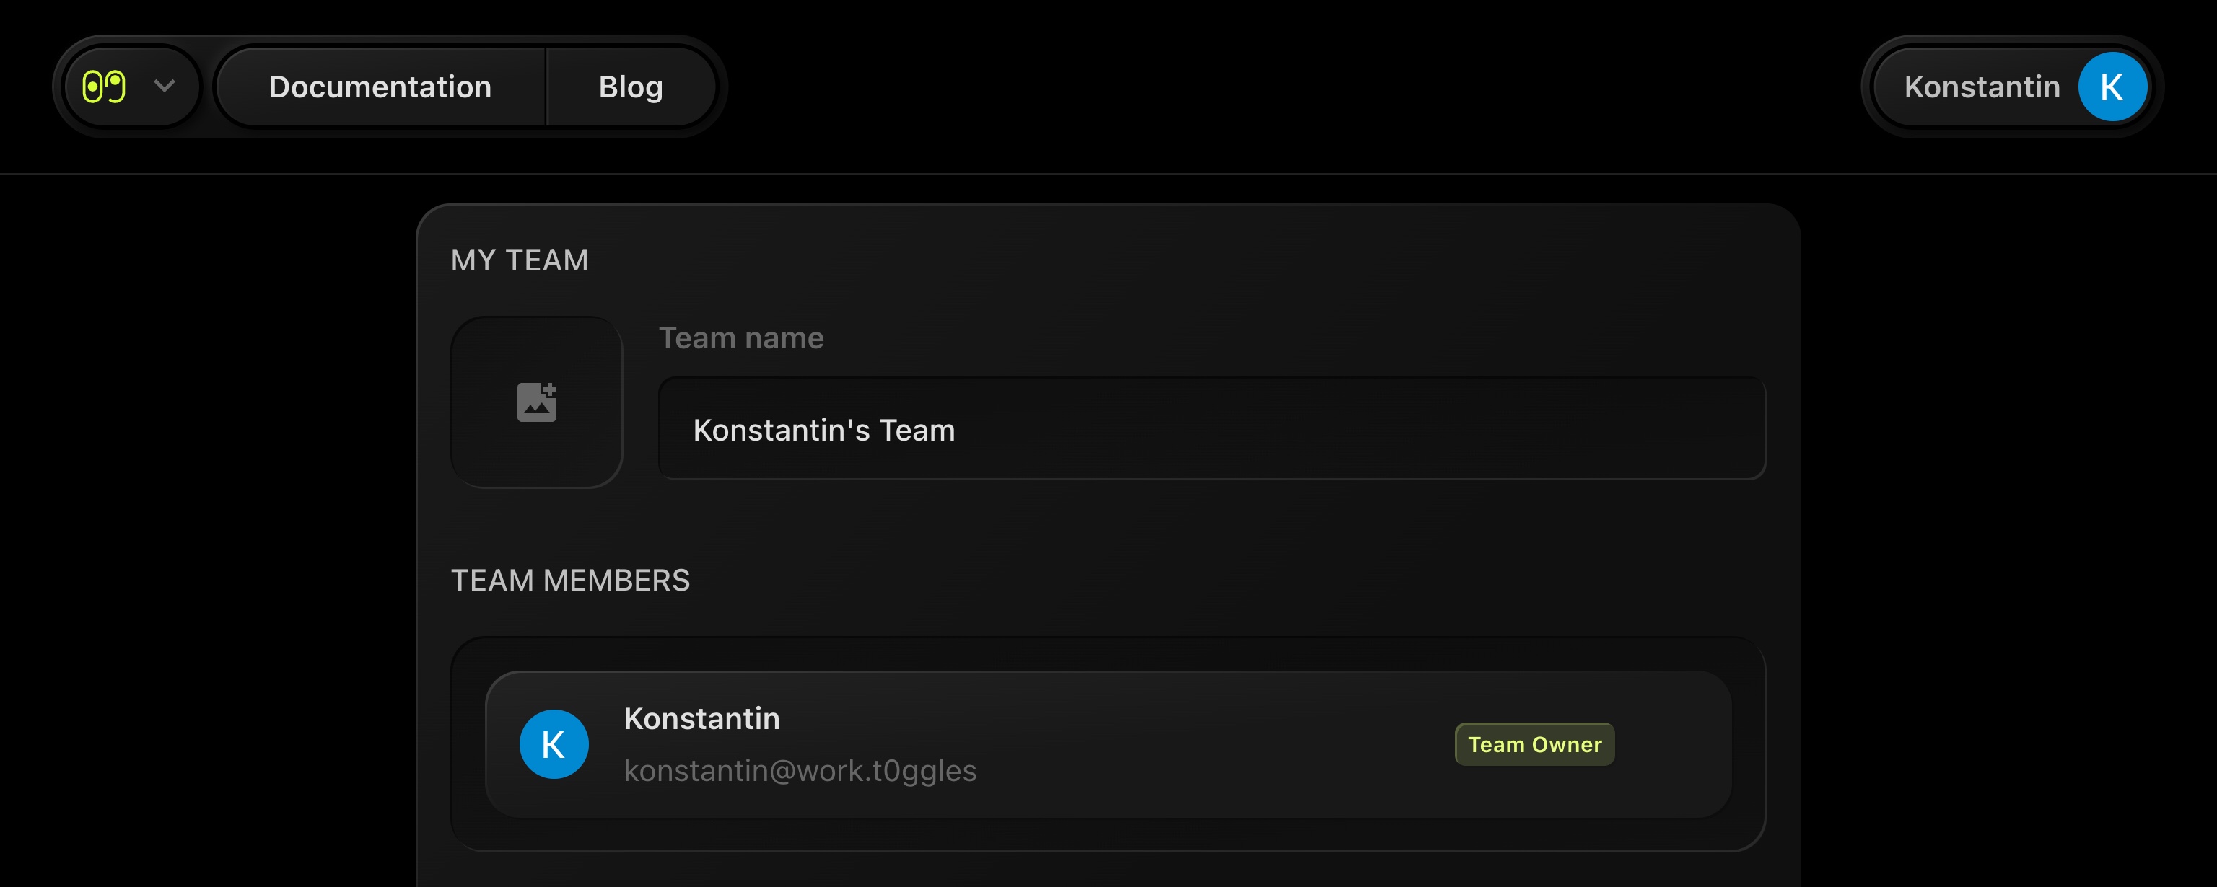This screenshot has width=2217, height=887.
Task: Click the add-image icon for team logo
Action: click(x=537, y=402)
